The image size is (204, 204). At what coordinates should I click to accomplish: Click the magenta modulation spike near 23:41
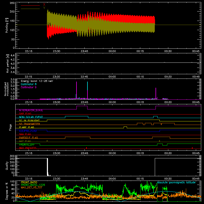[76, 91]
